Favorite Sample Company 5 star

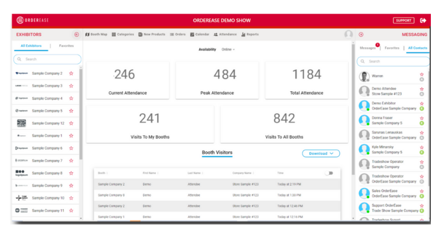point(71,111)
